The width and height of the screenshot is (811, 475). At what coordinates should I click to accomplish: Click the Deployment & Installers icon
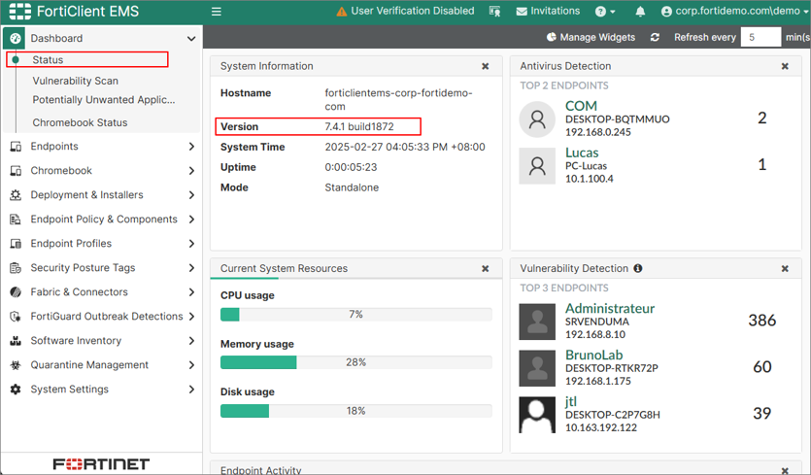16,195
